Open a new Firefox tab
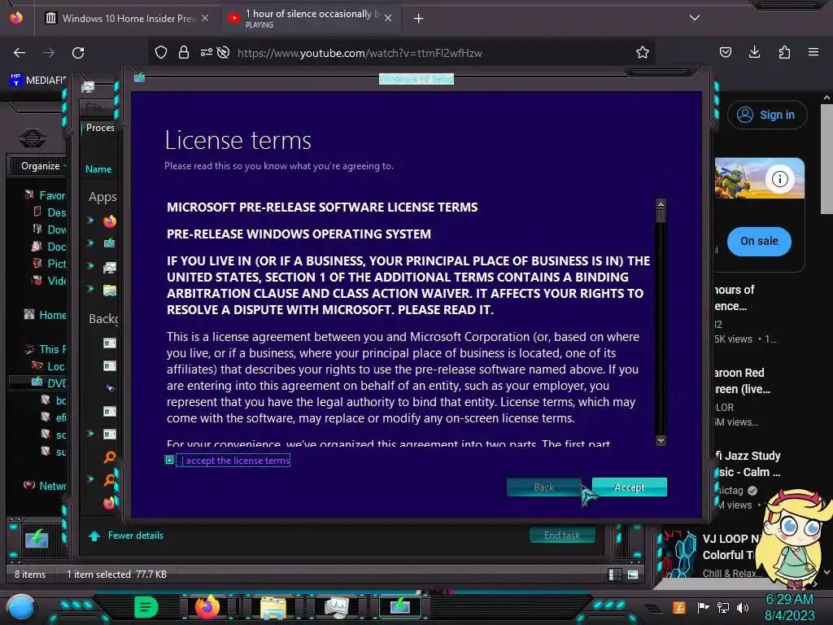Image resolution: width=833 pixels, height=625 pixels. click(419, 19)
